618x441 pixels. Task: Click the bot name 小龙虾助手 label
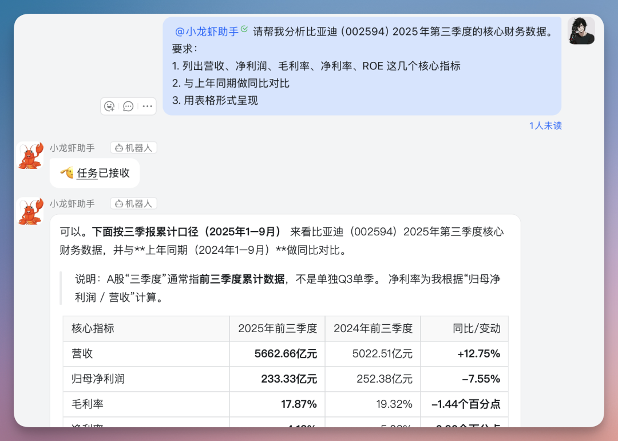pyautogui.click(x=73, y=147)
